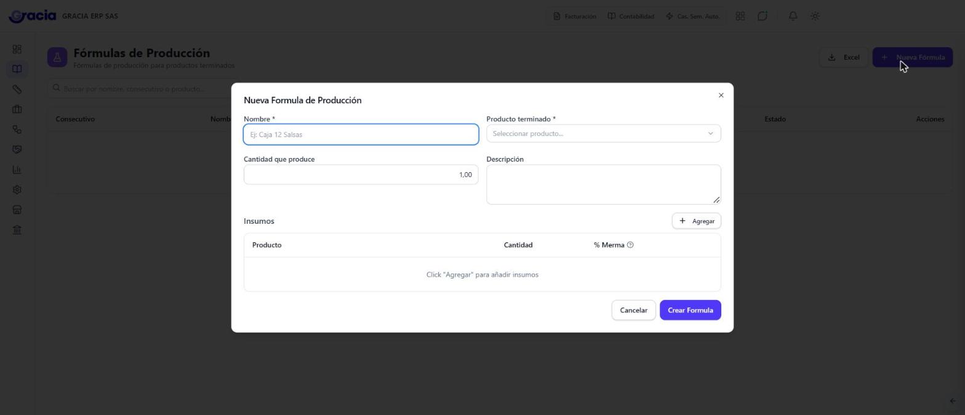Click the Consecutivo column header

(x=75, y=119)
